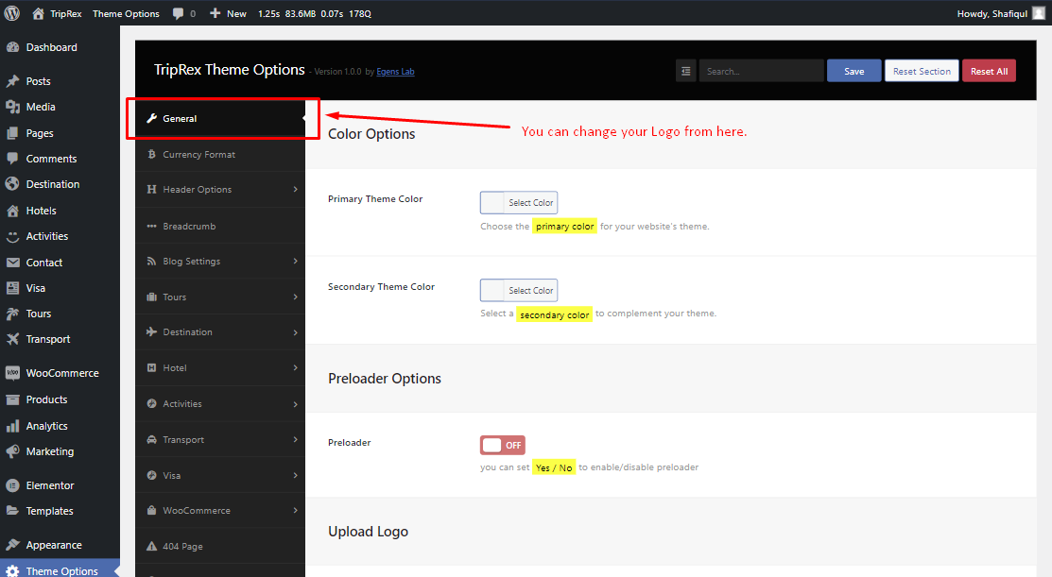Click the Marketing megaphone icon

[12, 451]
